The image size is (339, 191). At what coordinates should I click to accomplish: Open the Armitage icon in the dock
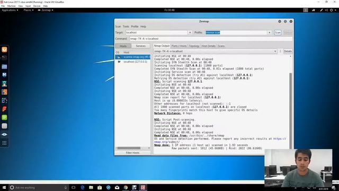click(x=4, y=83)
